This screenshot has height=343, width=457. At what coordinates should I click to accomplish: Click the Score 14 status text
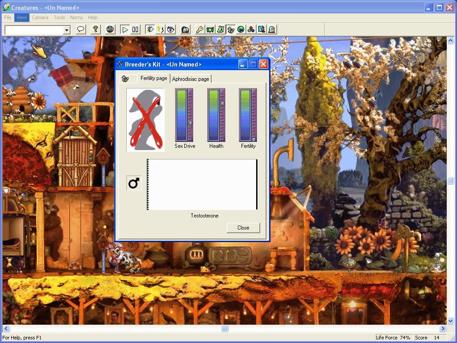point(427,338)
